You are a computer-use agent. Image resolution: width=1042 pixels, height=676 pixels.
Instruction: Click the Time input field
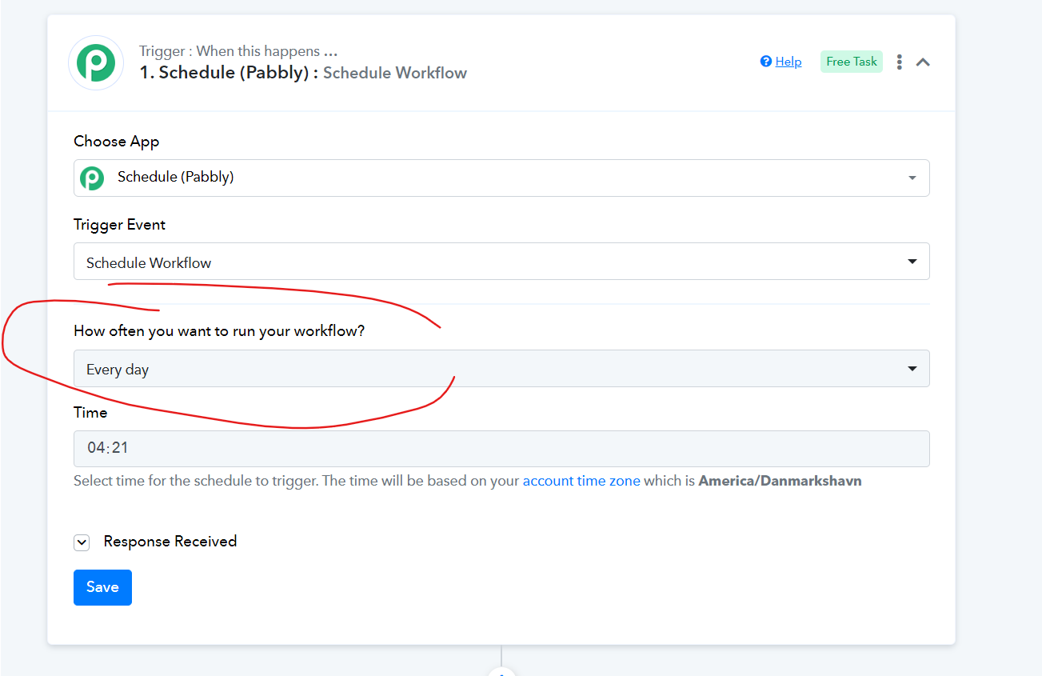point(501,448)
